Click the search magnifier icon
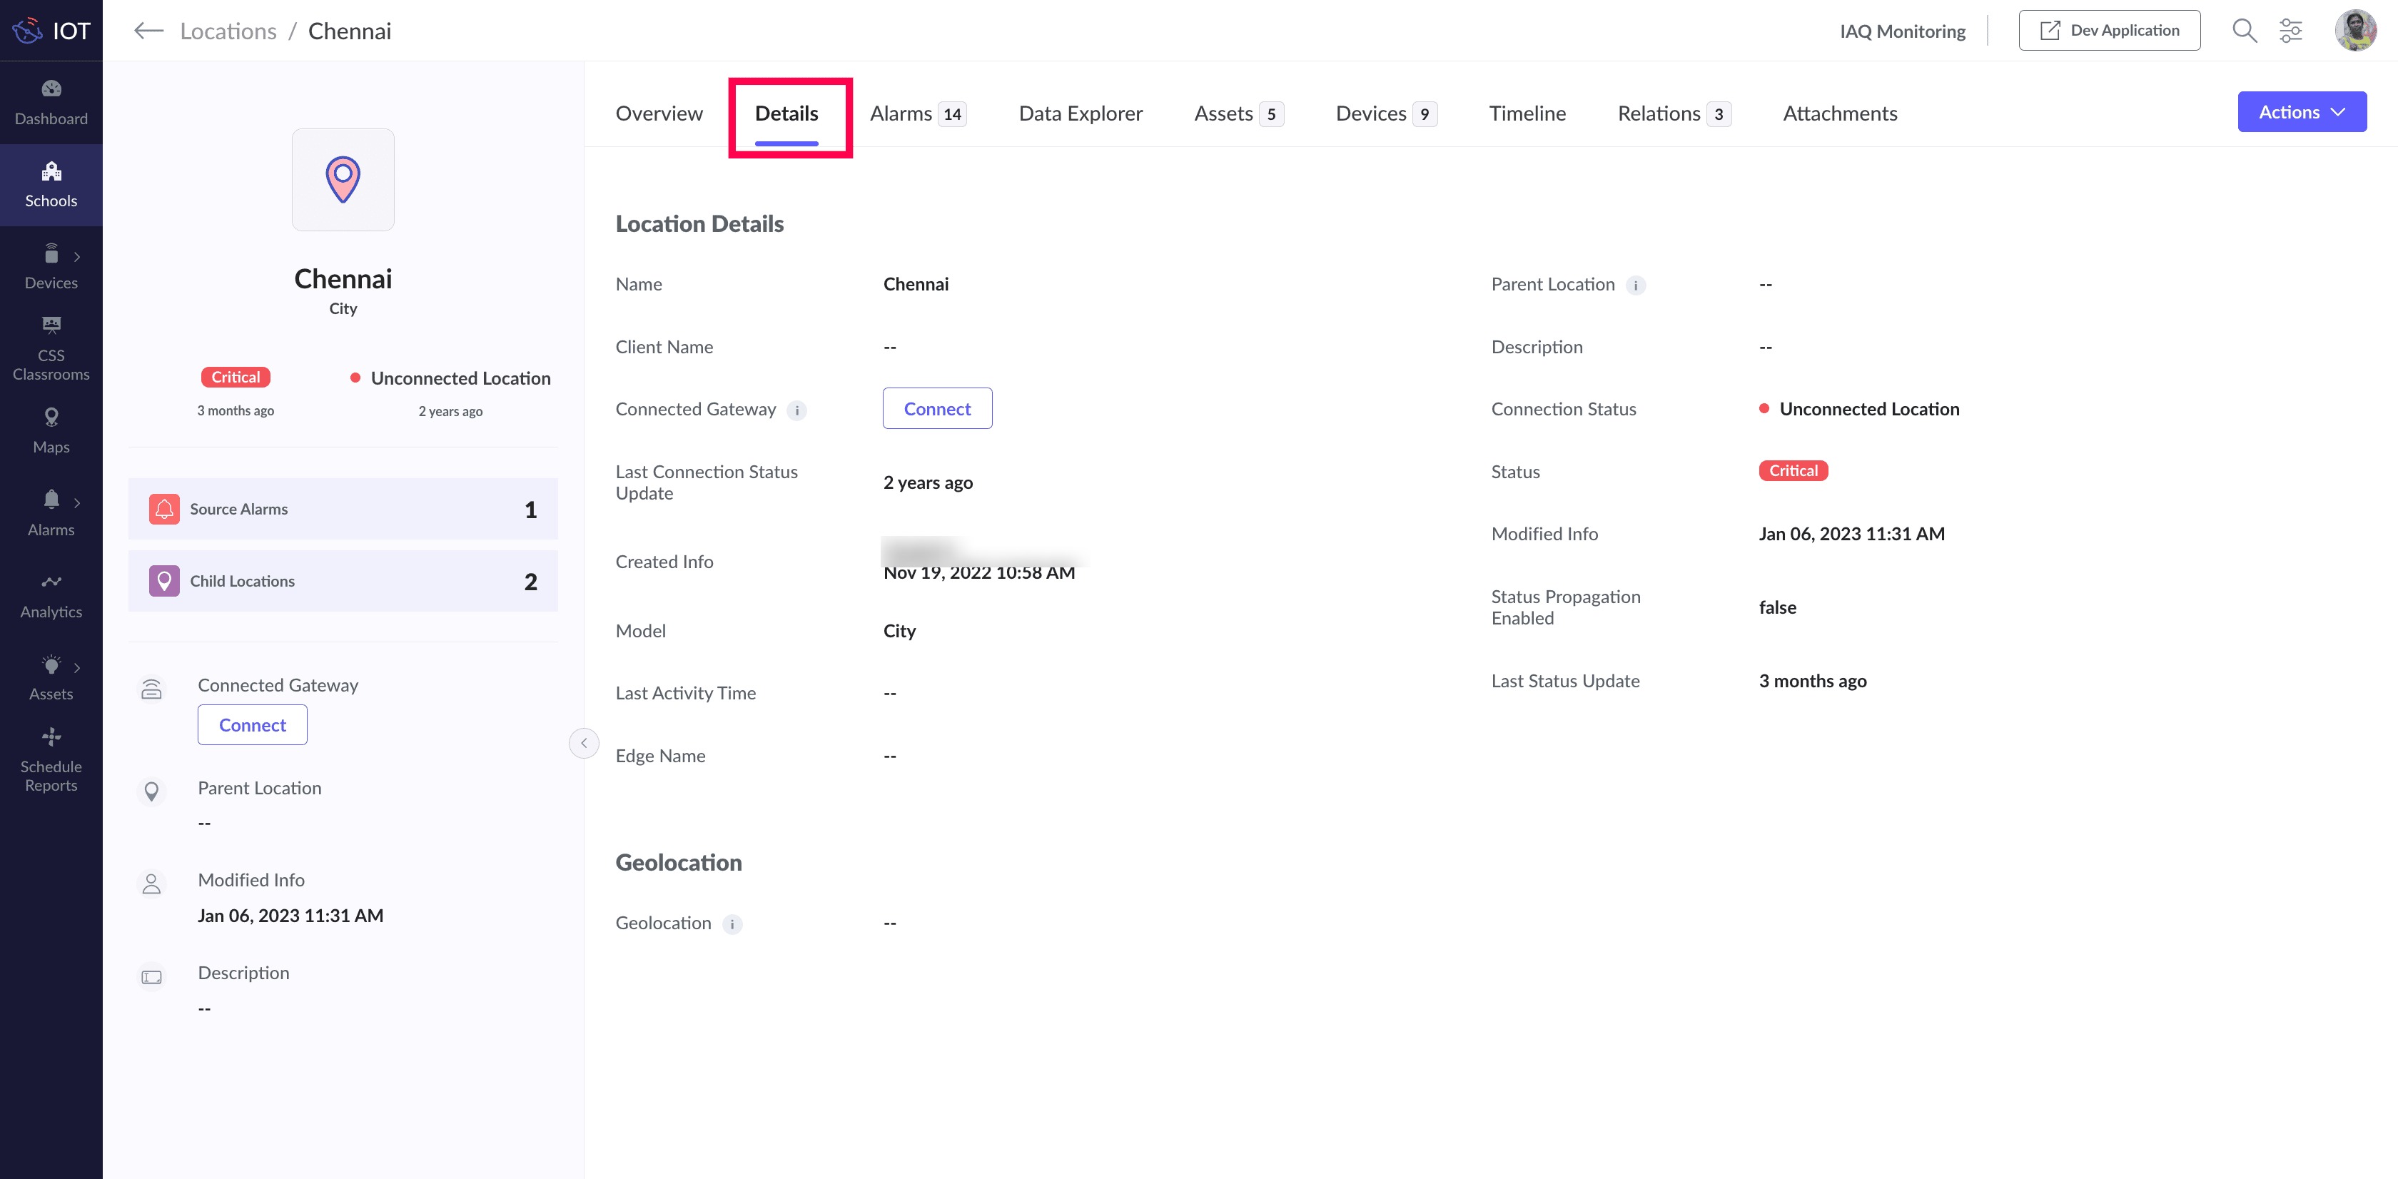 [x=2243, y=31]
